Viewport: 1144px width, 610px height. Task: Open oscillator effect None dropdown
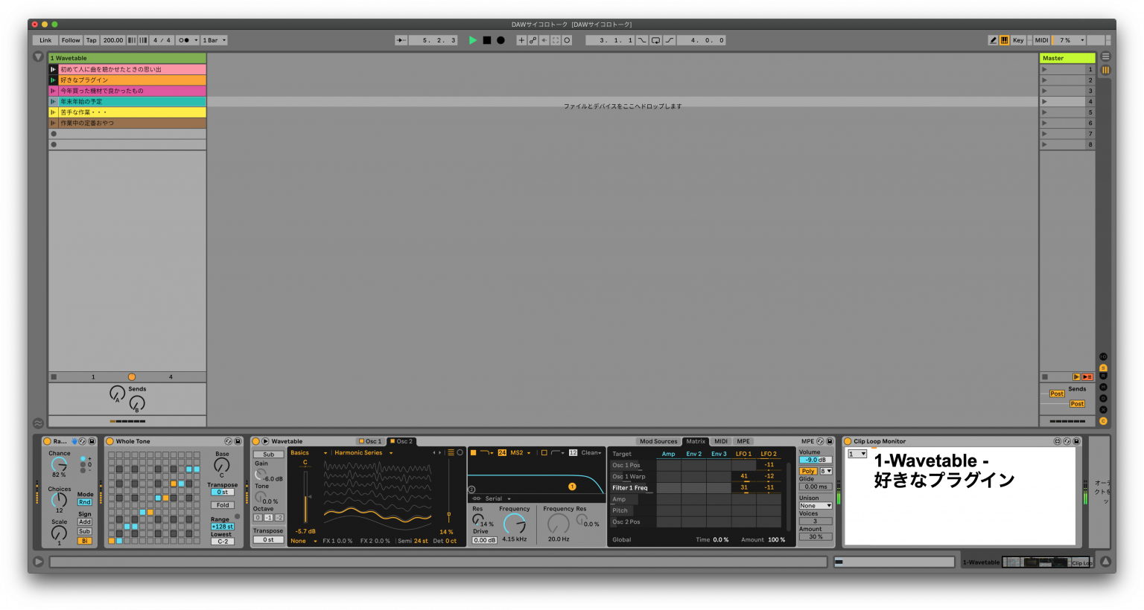coord(304,541)
